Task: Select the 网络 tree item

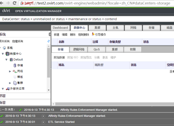Action: click(x=20, y=71)
